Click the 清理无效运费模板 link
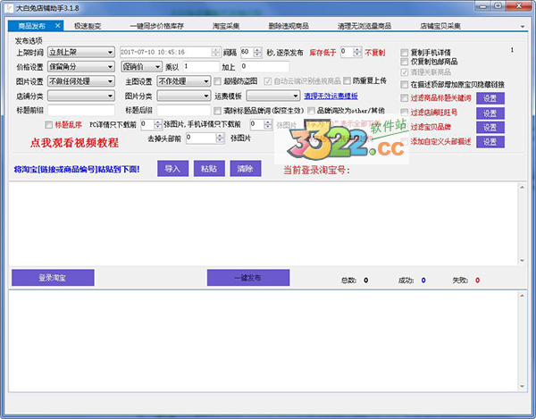This screenshot has width=536, height=419. 331,96
